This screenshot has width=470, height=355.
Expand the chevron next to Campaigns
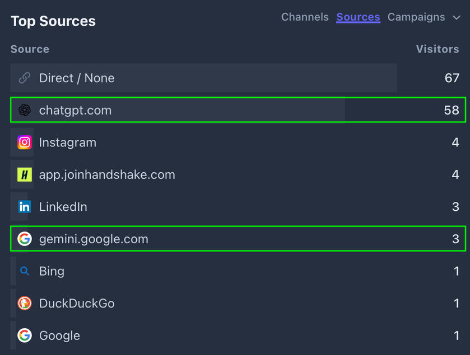click(456, 17)
